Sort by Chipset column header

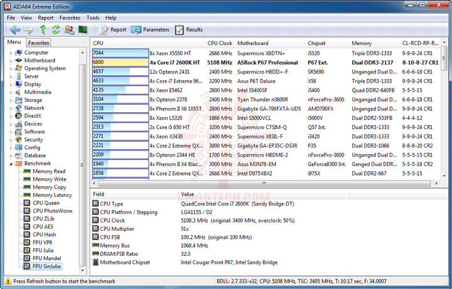click(327, 43)
